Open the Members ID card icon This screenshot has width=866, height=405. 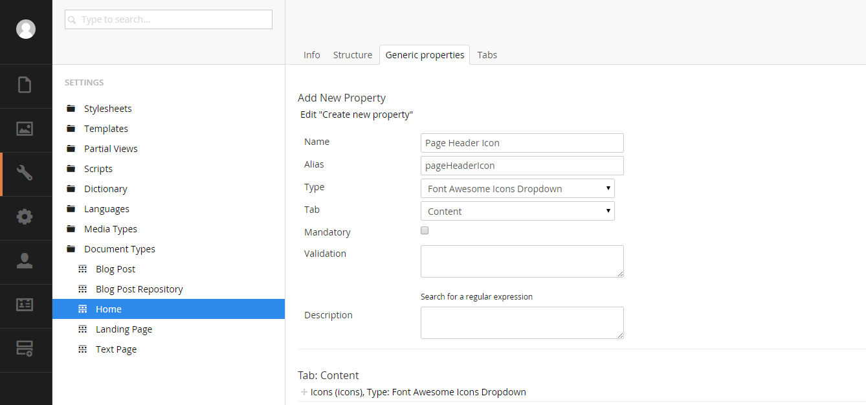25,305
